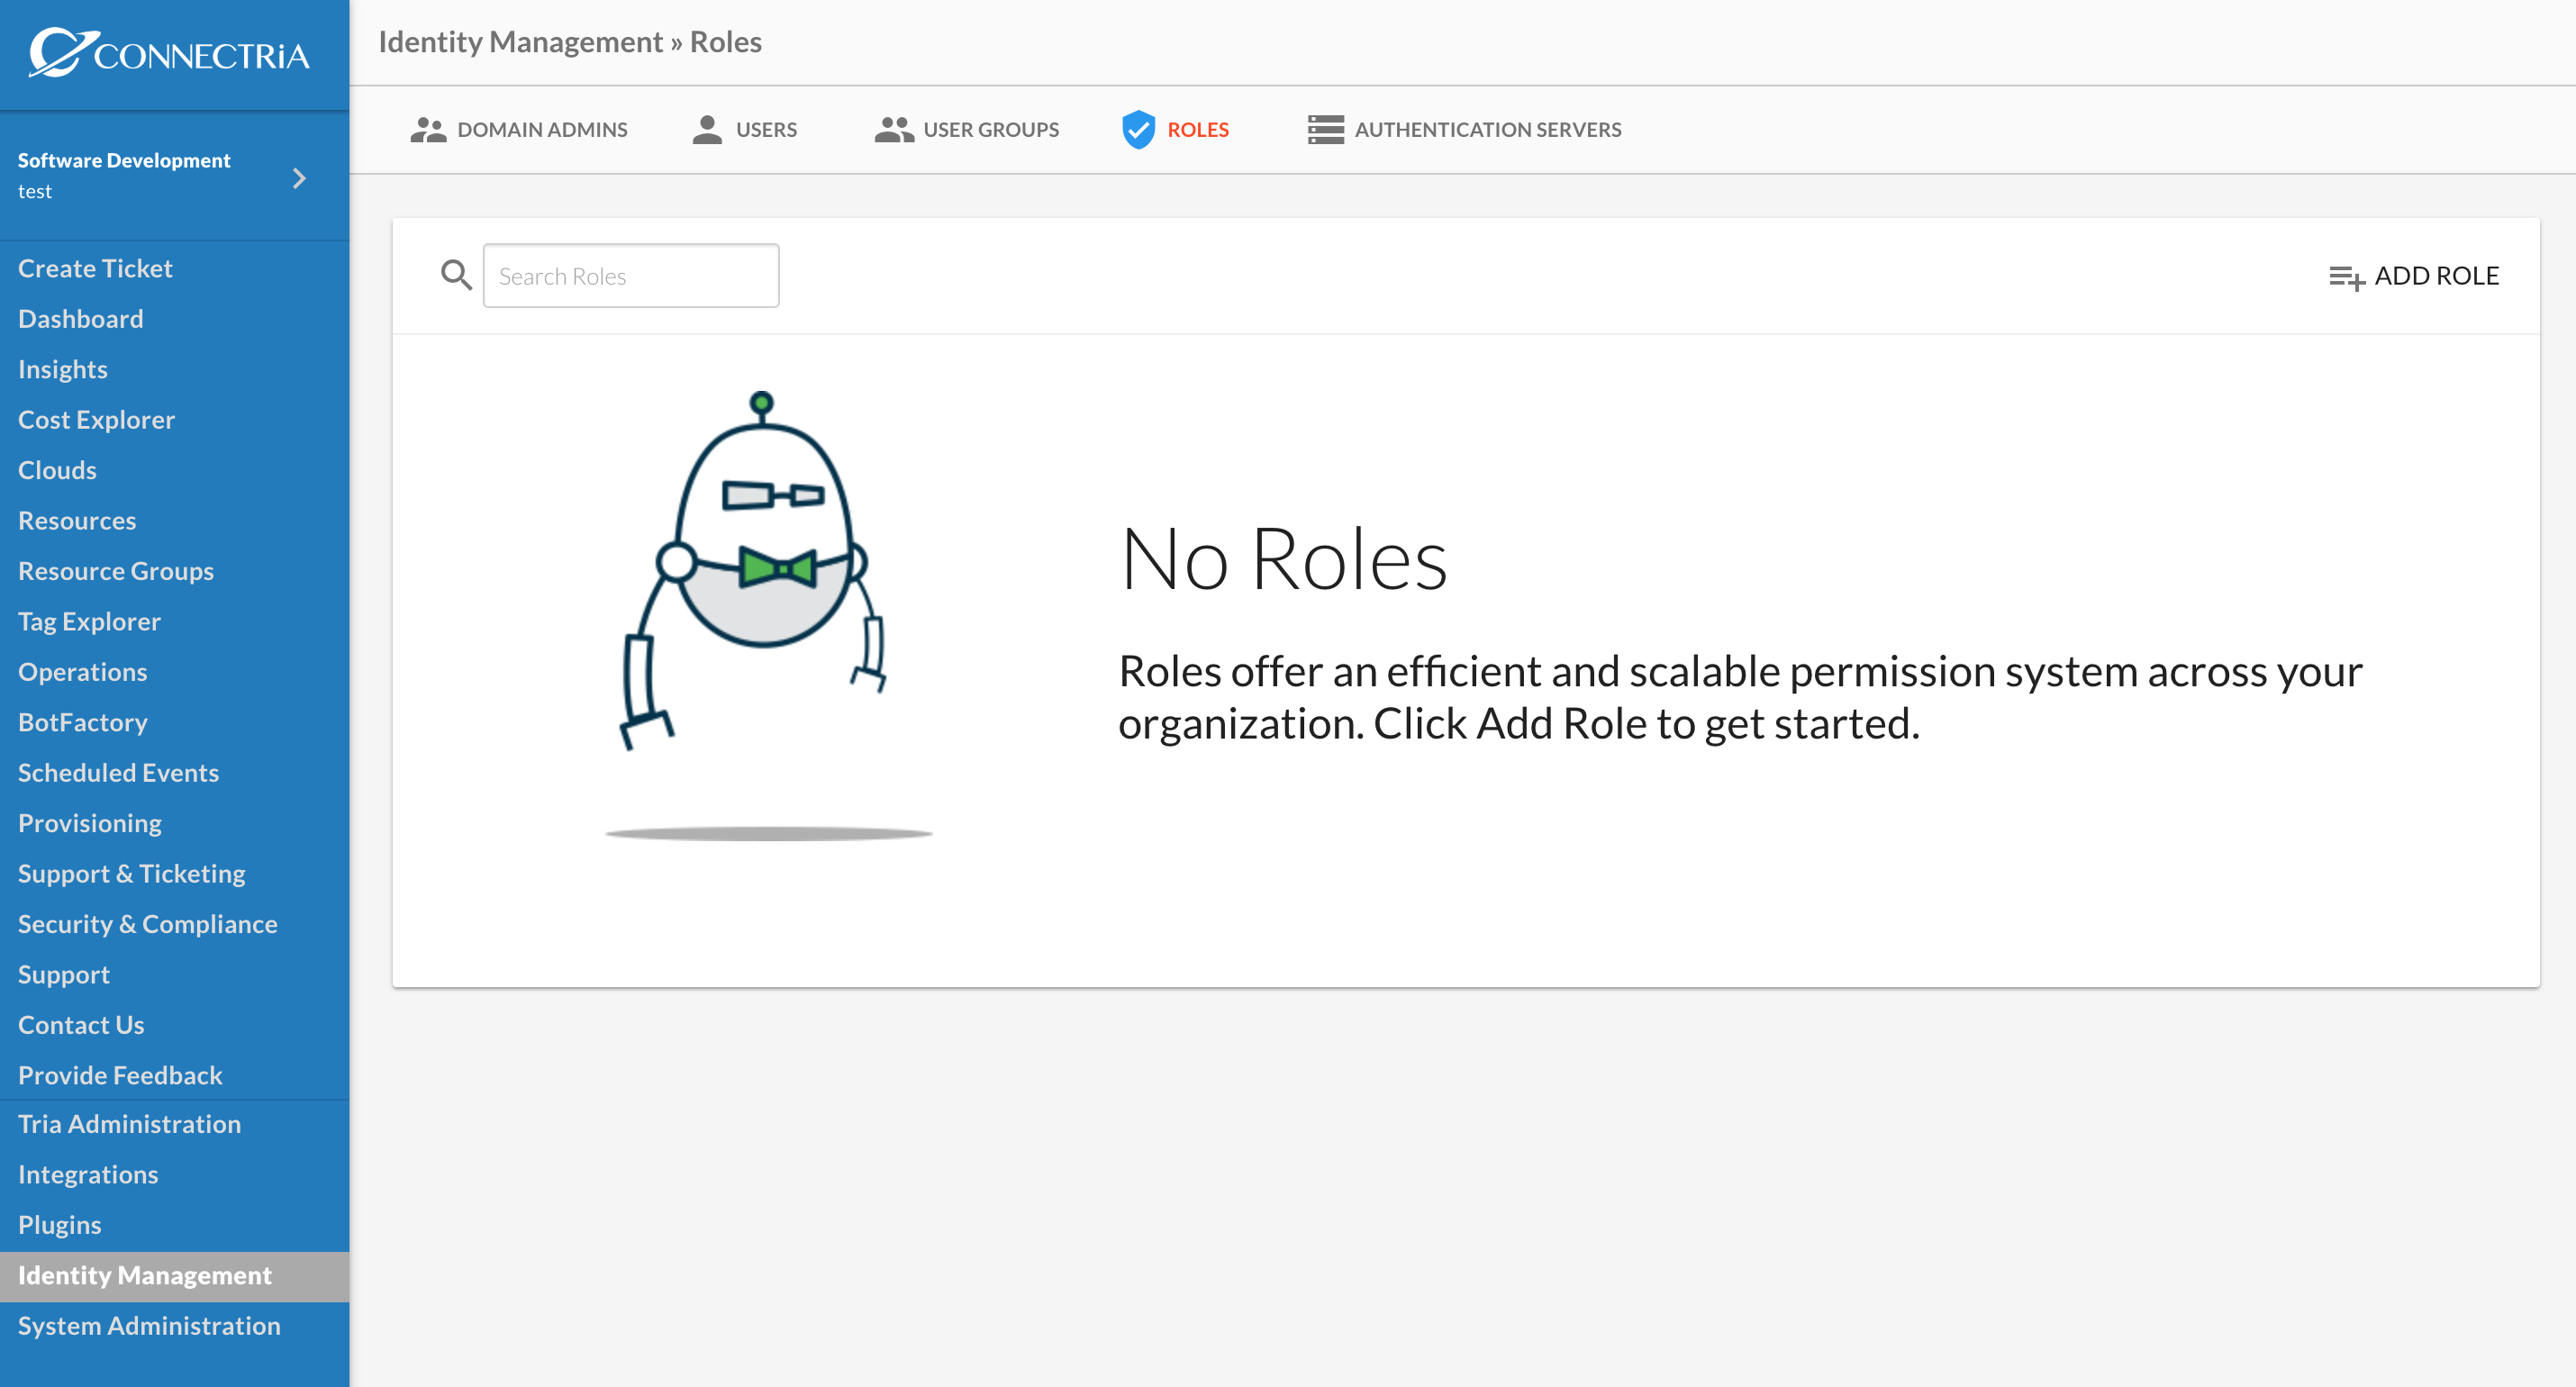The image size is (2576, 1387).
Task: Switch to the Users tab
Action: point(744,130)
